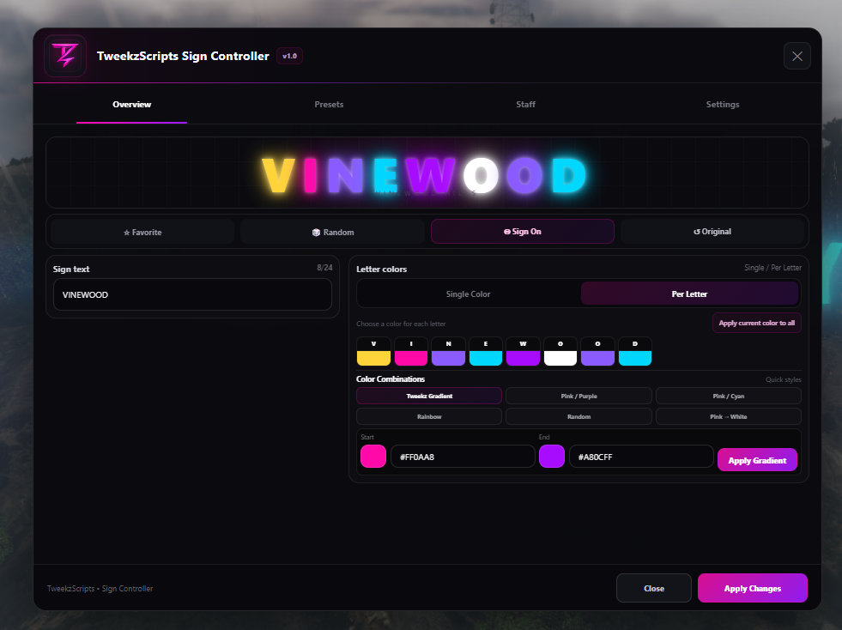
Task: Click the Apply Changes button
Action: (753, 588)
